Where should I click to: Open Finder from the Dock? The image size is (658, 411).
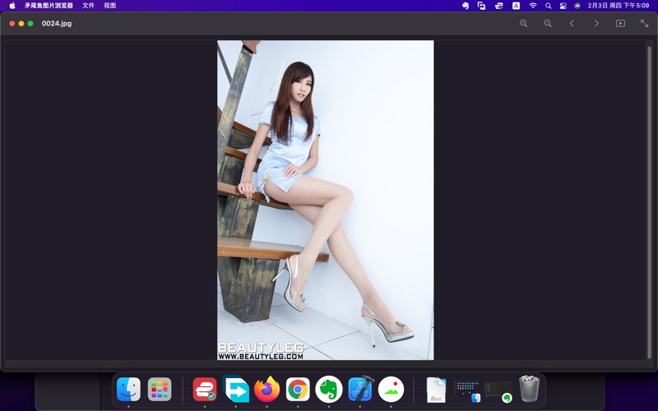pos(128,389)
